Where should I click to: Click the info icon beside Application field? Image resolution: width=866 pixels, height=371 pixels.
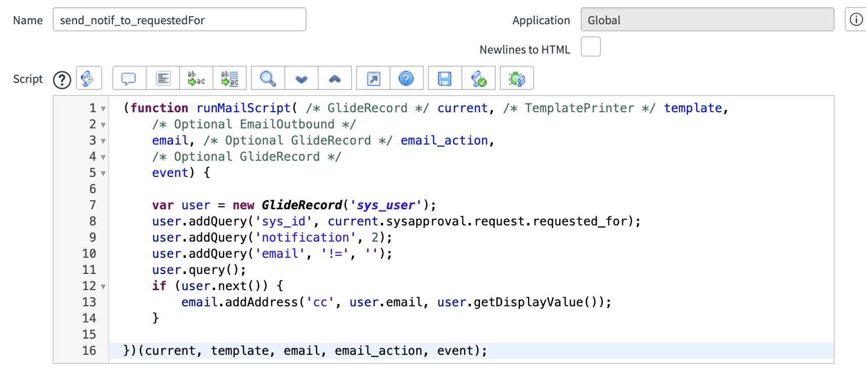click(x=856, y=19)
